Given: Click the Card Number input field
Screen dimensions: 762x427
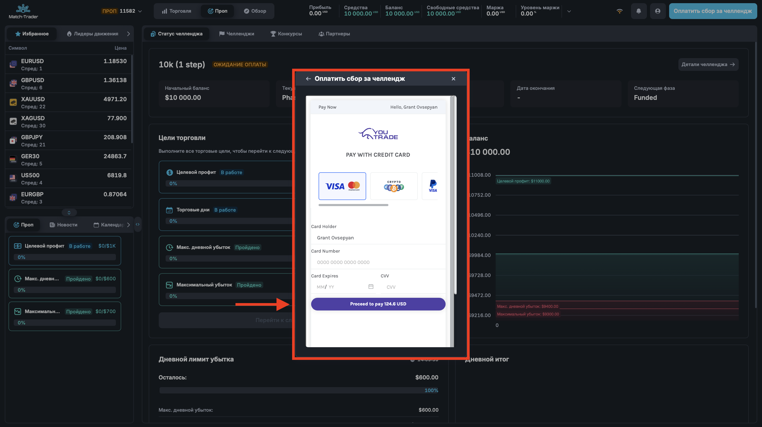Looking at the screenshot, I should coord(378,262).
